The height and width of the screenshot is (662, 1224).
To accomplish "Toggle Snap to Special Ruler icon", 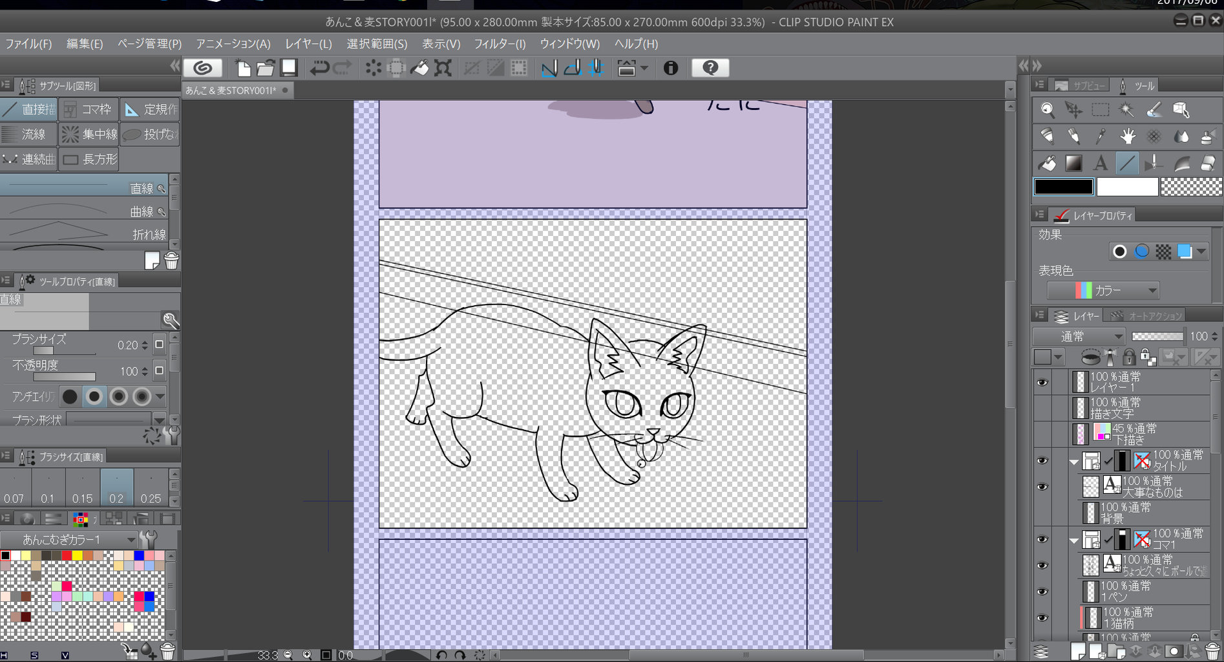I will (x=573, y=68).
